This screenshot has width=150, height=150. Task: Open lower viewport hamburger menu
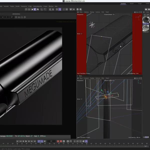pos(78,78)
